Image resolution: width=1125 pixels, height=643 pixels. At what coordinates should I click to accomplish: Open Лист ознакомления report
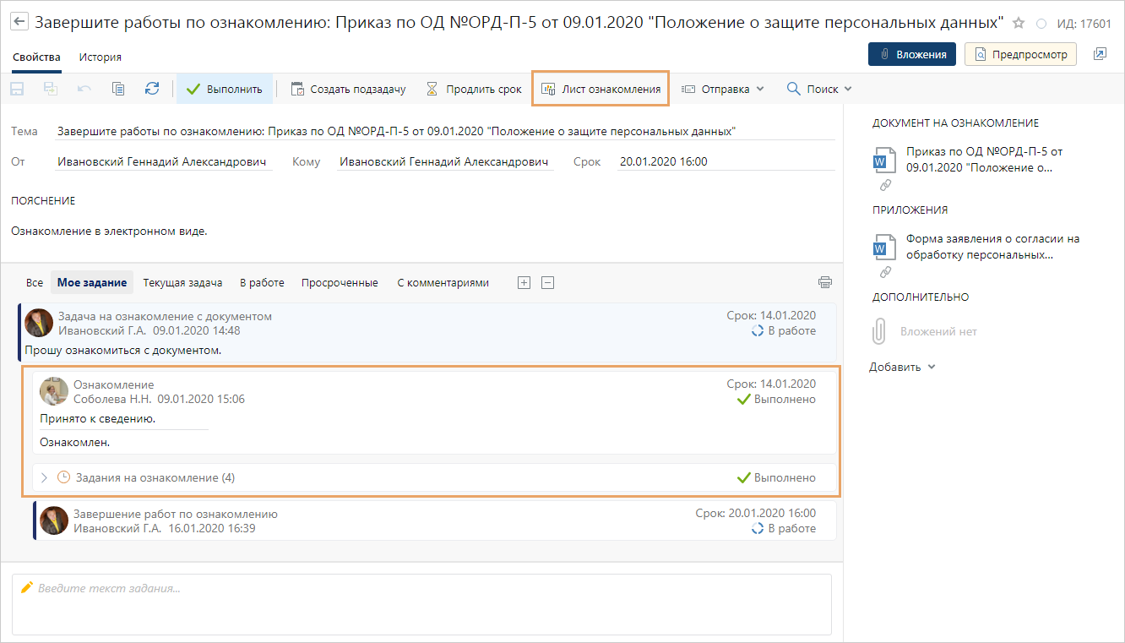click(601, 89)
